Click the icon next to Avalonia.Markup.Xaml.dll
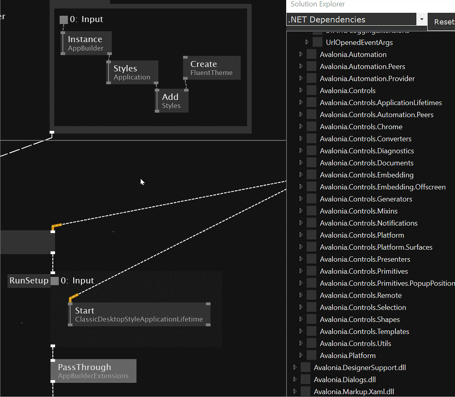 [305, 391]
